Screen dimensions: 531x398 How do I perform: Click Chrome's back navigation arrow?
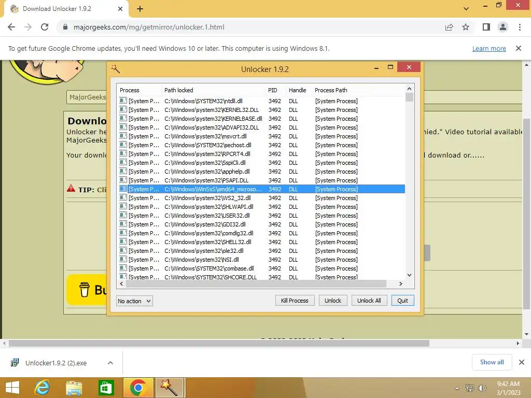coord(11,27)
